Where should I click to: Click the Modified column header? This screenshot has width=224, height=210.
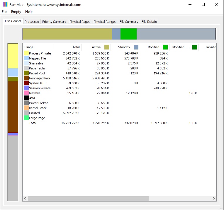[153, 47]
